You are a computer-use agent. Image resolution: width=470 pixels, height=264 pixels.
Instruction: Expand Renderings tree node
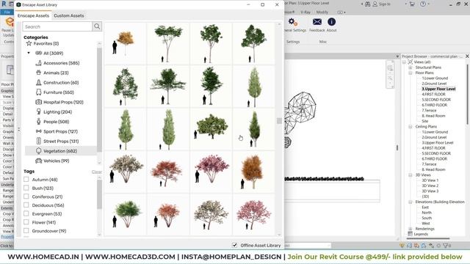tap(411, 229)
